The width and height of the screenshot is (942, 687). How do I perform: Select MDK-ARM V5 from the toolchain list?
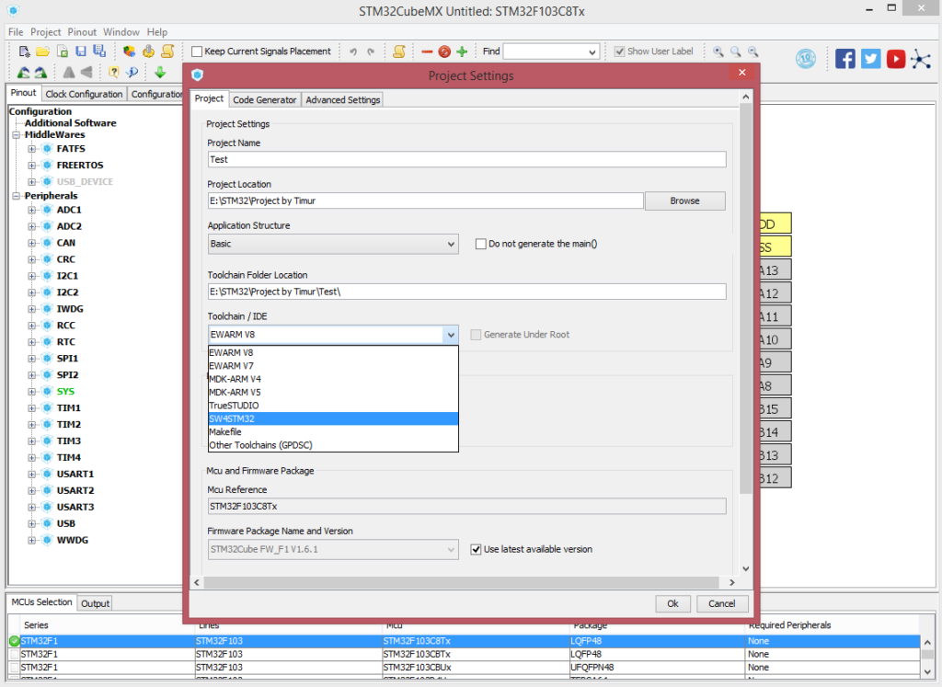coord(333,393)
